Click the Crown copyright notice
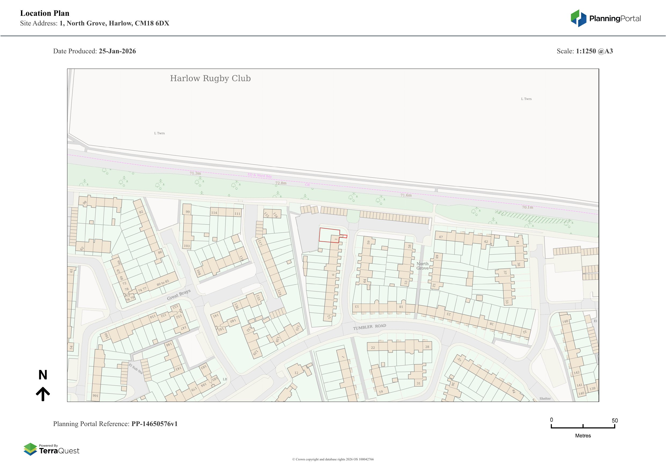The width and height of the screenshot is (666, 470). coord(333,459)
